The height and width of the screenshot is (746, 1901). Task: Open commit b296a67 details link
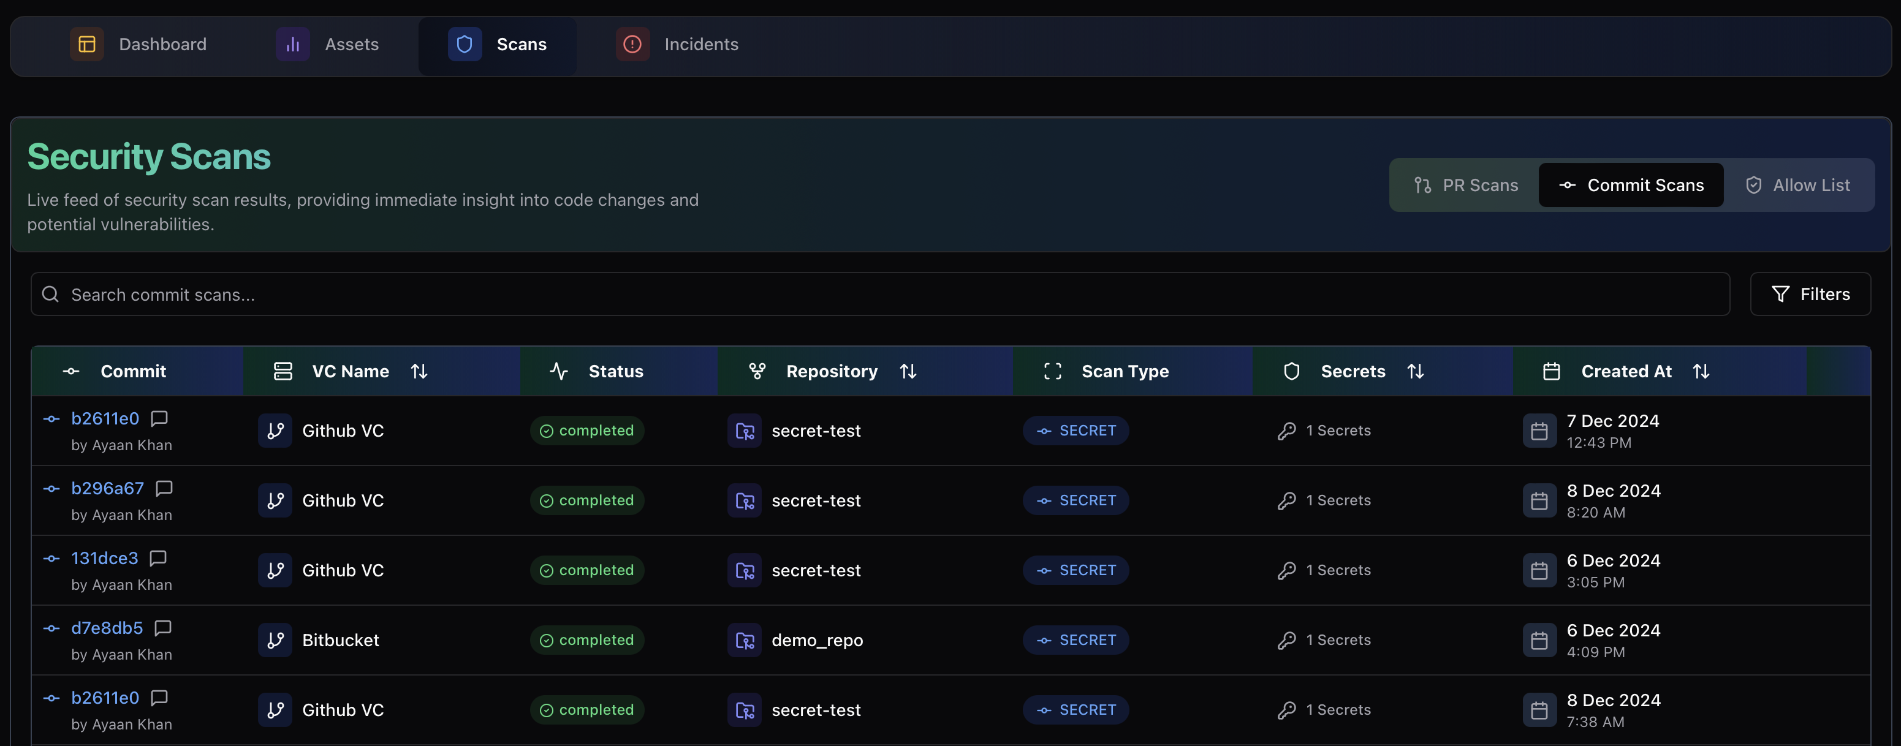pos(108,488)
